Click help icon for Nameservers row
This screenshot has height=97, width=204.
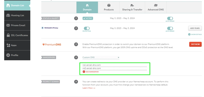(x=76, y=58)
